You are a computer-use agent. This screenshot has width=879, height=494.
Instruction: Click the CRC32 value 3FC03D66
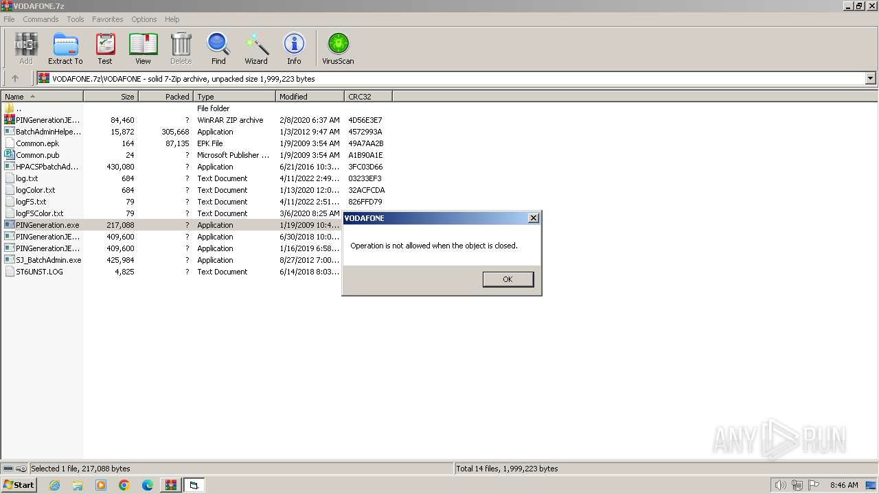pos(365,167)
